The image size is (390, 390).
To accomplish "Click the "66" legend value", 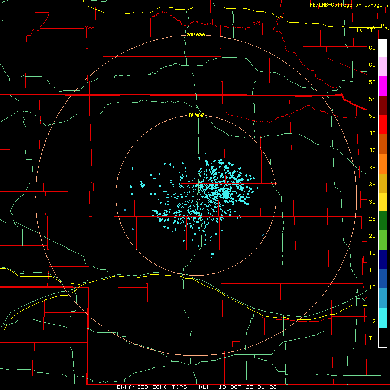I will [x=372, y=48].
